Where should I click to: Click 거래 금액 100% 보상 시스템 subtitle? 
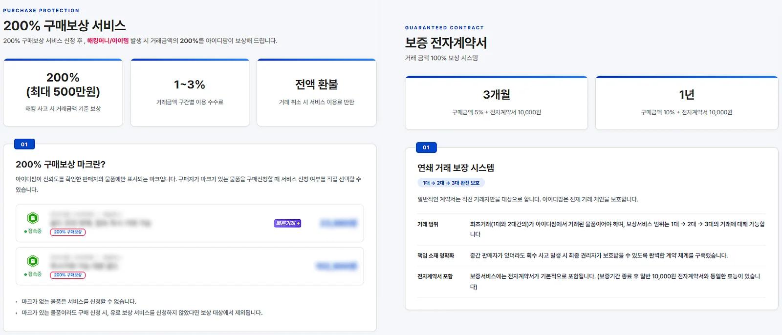coord(441,58)
